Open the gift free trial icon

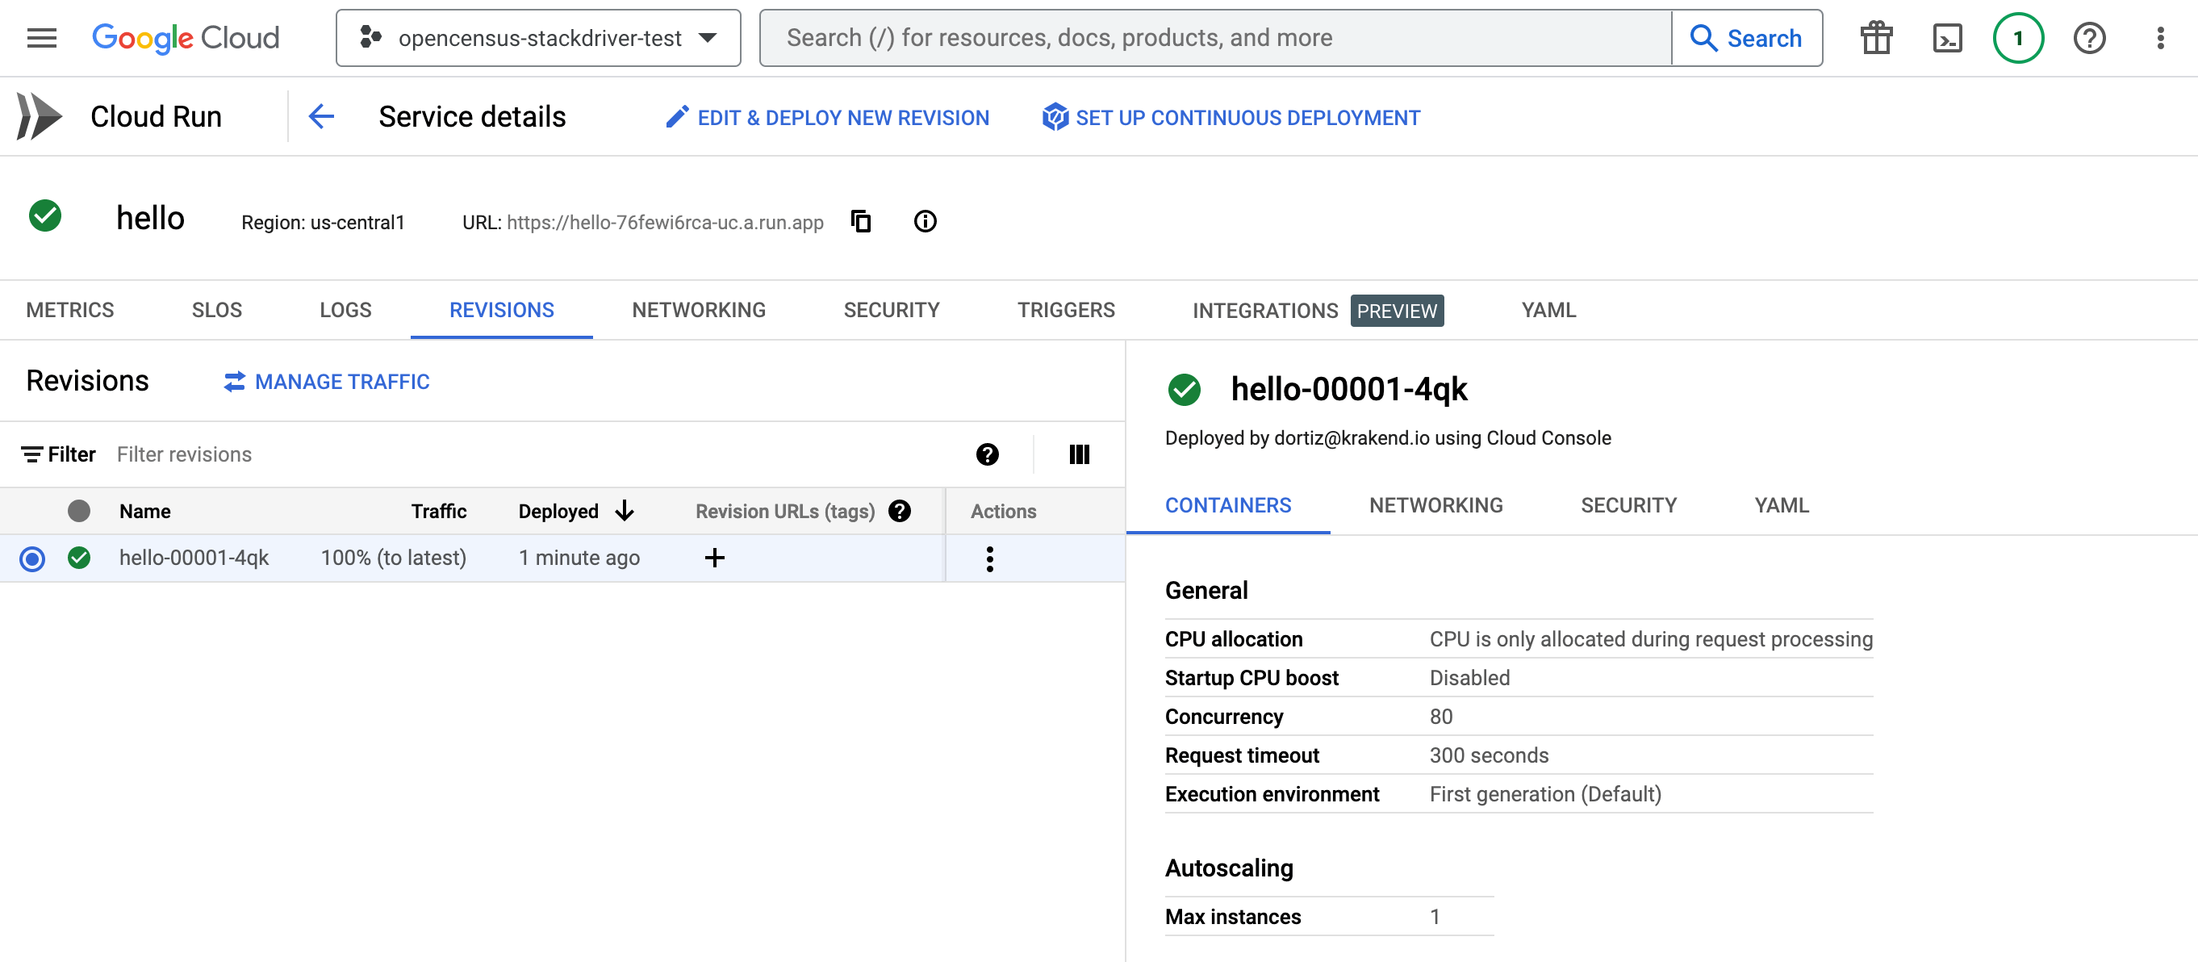tap(1876, 38)
